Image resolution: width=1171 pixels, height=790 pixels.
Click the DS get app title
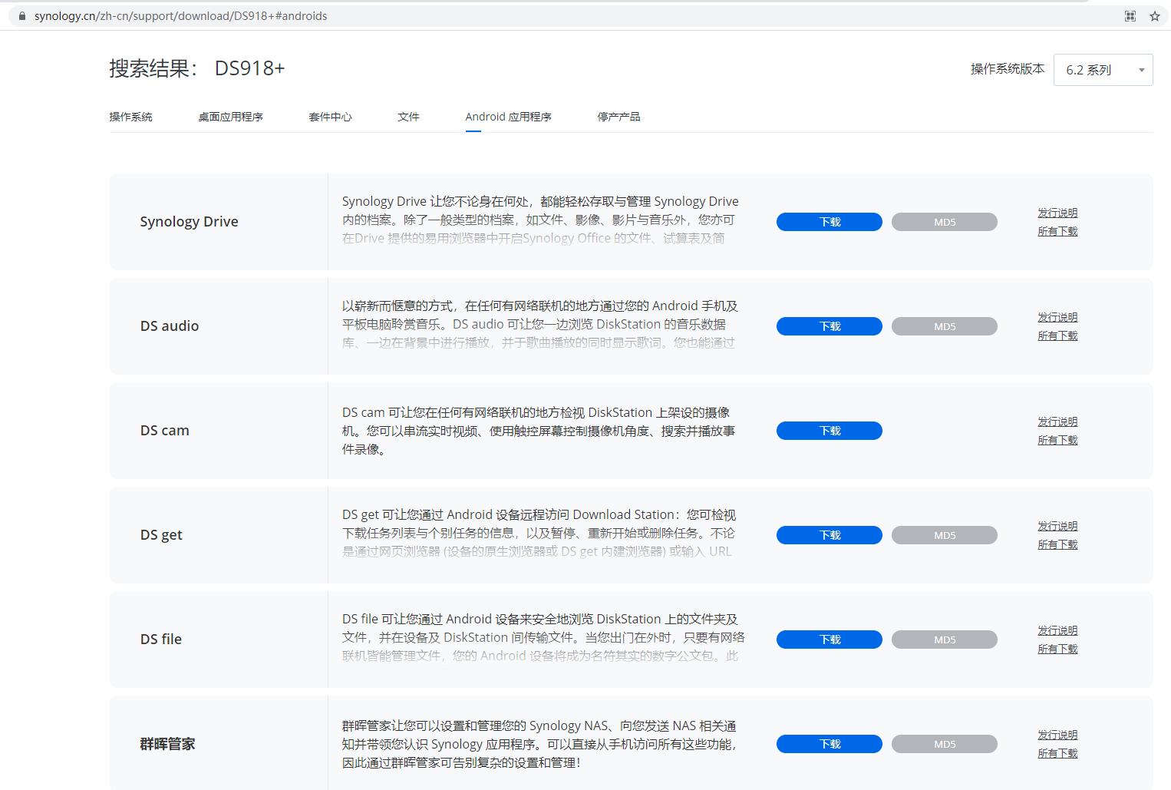tap(161, 535)
